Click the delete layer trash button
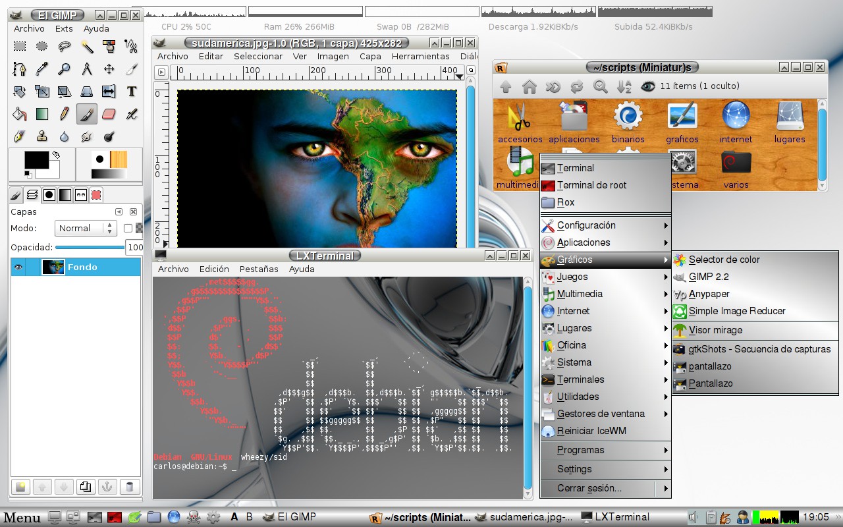The width and height of the screenshot is (843, 527). click(129, 487)
